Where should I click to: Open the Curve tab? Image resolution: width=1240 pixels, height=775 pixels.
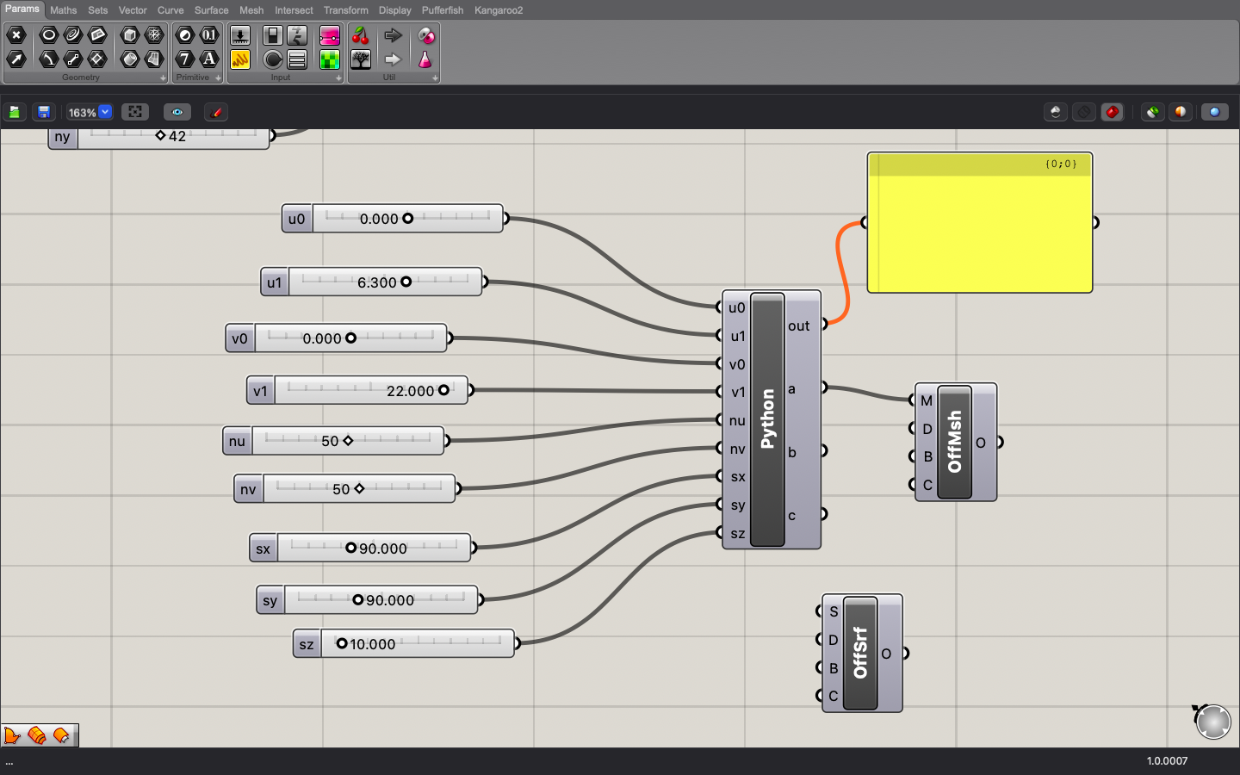pos(170,10)
